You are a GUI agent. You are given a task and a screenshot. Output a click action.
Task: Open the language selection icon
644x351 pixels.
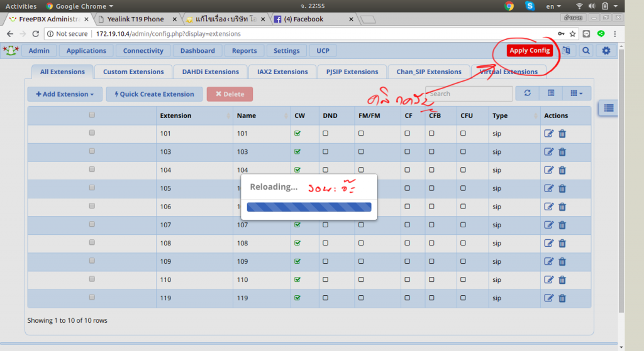click(567, 50)
